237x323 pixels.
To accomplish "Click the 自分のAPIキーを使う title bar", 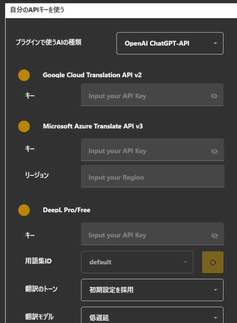I will tap(121, 10).
